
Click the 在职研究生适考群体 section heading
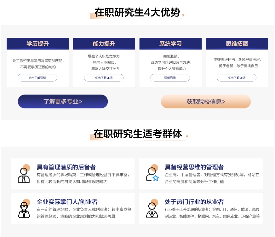pyautogui.click(x=138, y=134)
